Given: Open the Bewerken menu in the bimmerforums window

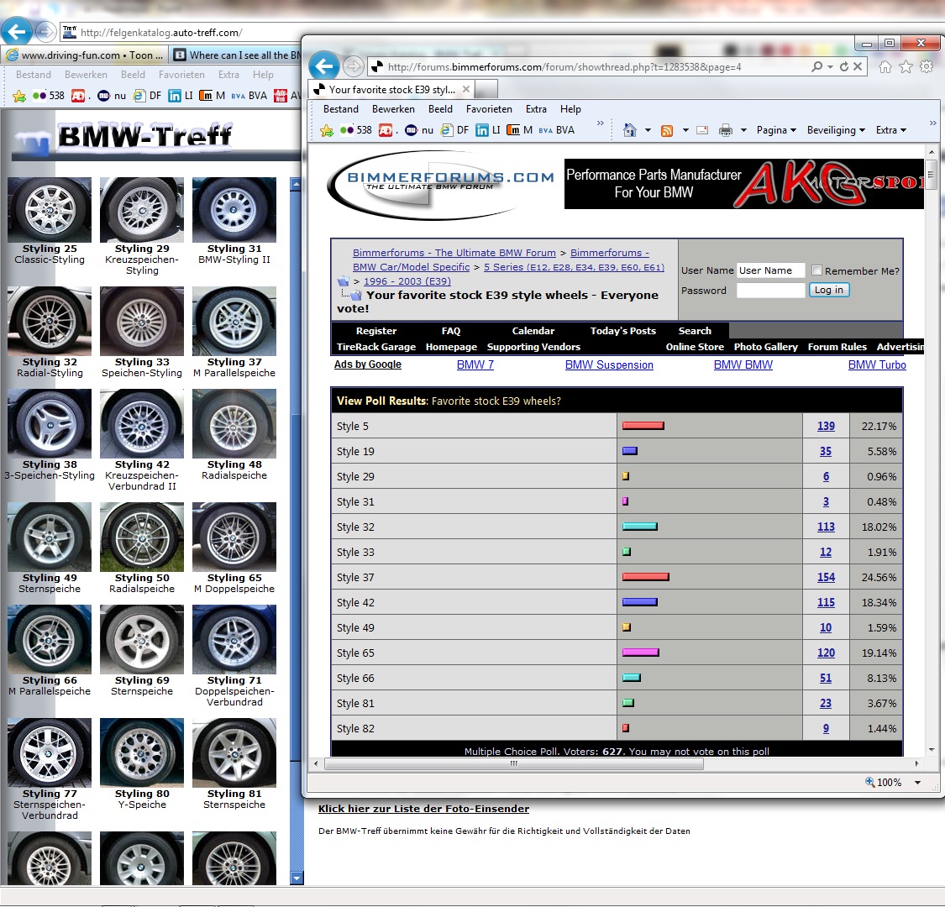Looking at the screenshot, I should click(x=393, y=109).
